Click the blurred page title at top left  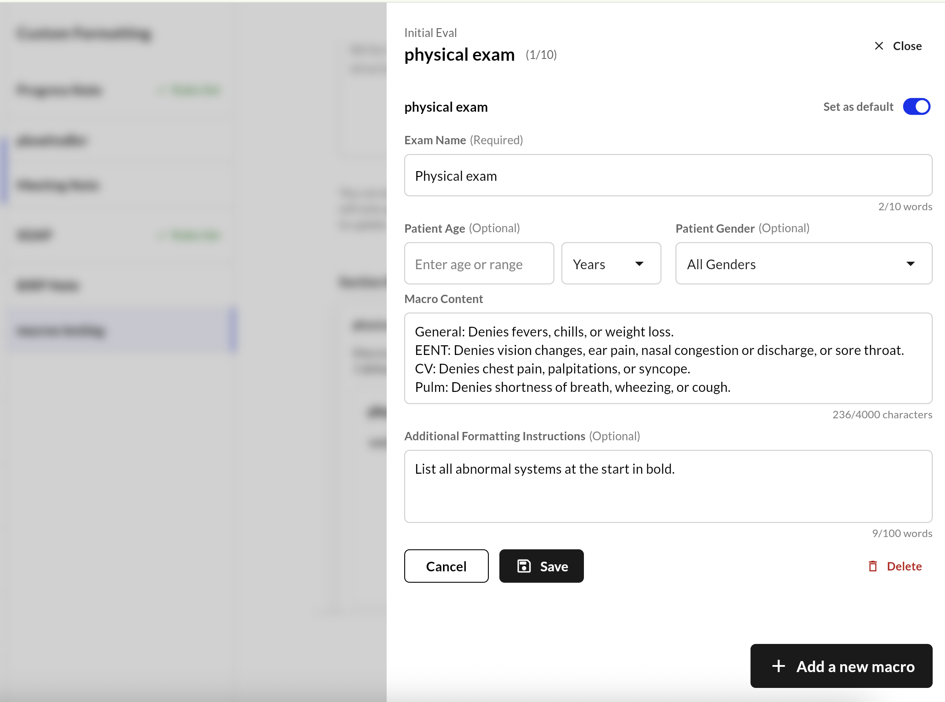[x=84, y=33]
